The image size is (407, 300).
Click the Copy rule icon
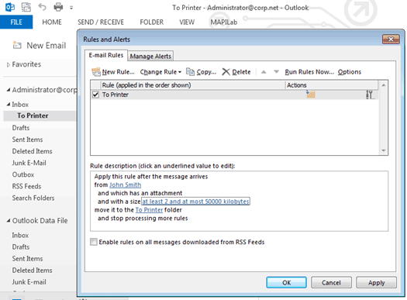190,71
